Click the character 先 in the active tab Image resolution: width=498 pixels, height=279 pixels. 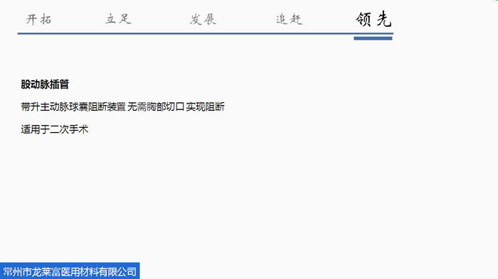pyautogui.click(x=383, y=19)
